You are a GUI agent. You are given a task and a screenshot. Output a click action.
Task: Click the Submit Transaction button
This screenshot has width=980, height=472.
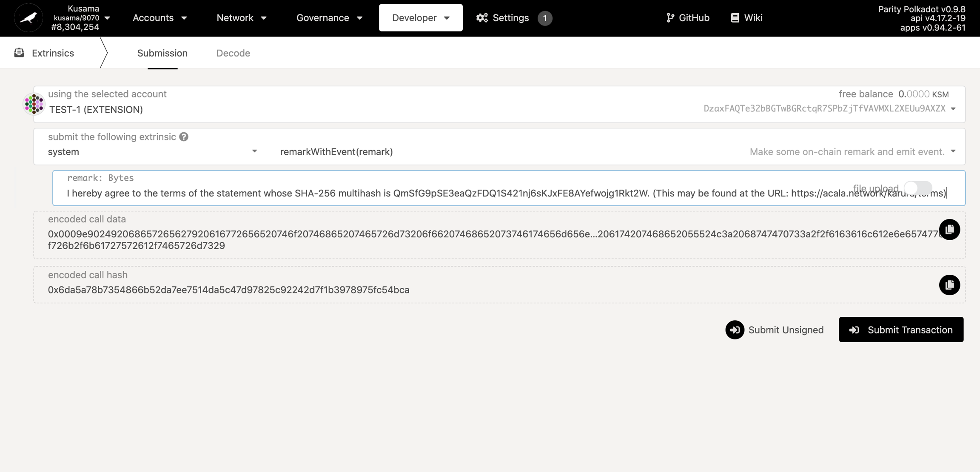click(901, 330)
